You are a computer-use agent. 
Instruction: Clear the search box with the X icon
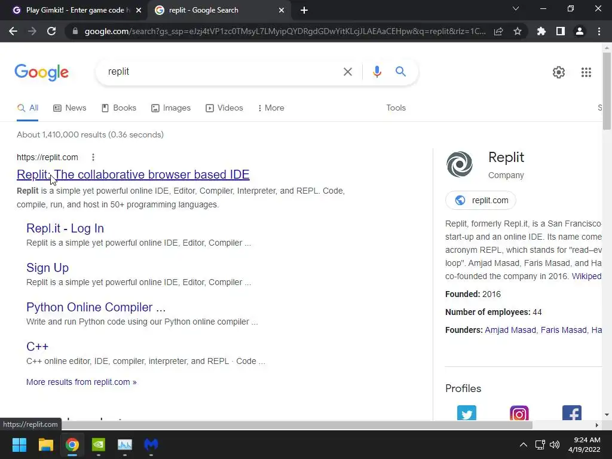coord(348,72)
